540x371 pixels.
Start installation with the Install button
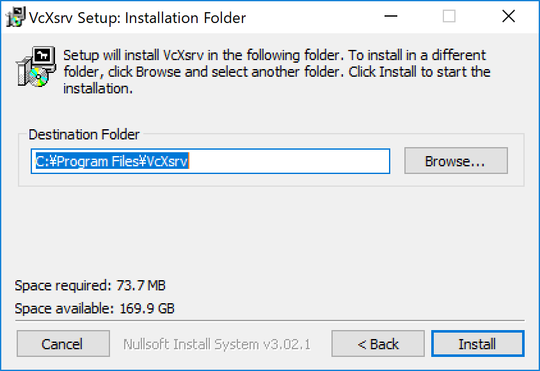point(478,343)
